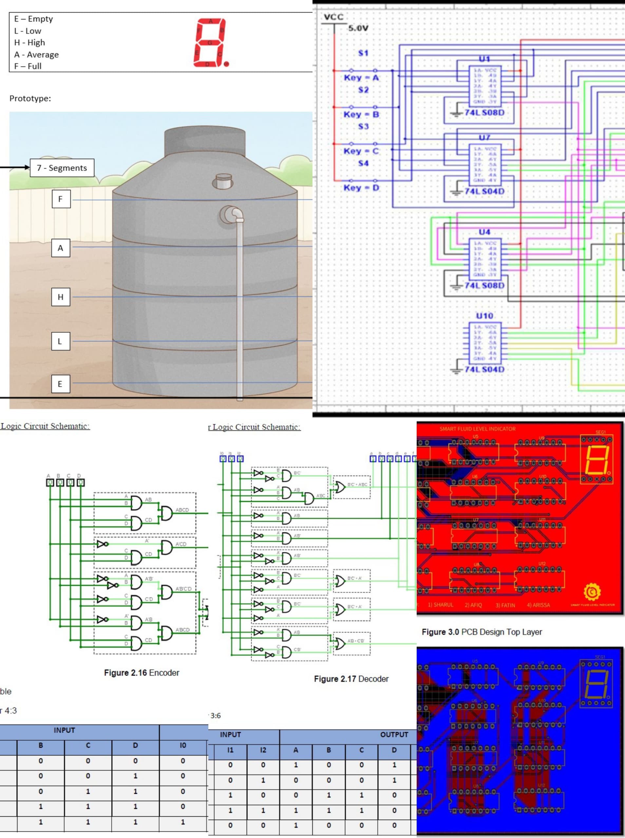625x838 pixels.
Task: Click the "Figure 3.0 PCB Design Top Layer" caption
Action: [482, 632]
